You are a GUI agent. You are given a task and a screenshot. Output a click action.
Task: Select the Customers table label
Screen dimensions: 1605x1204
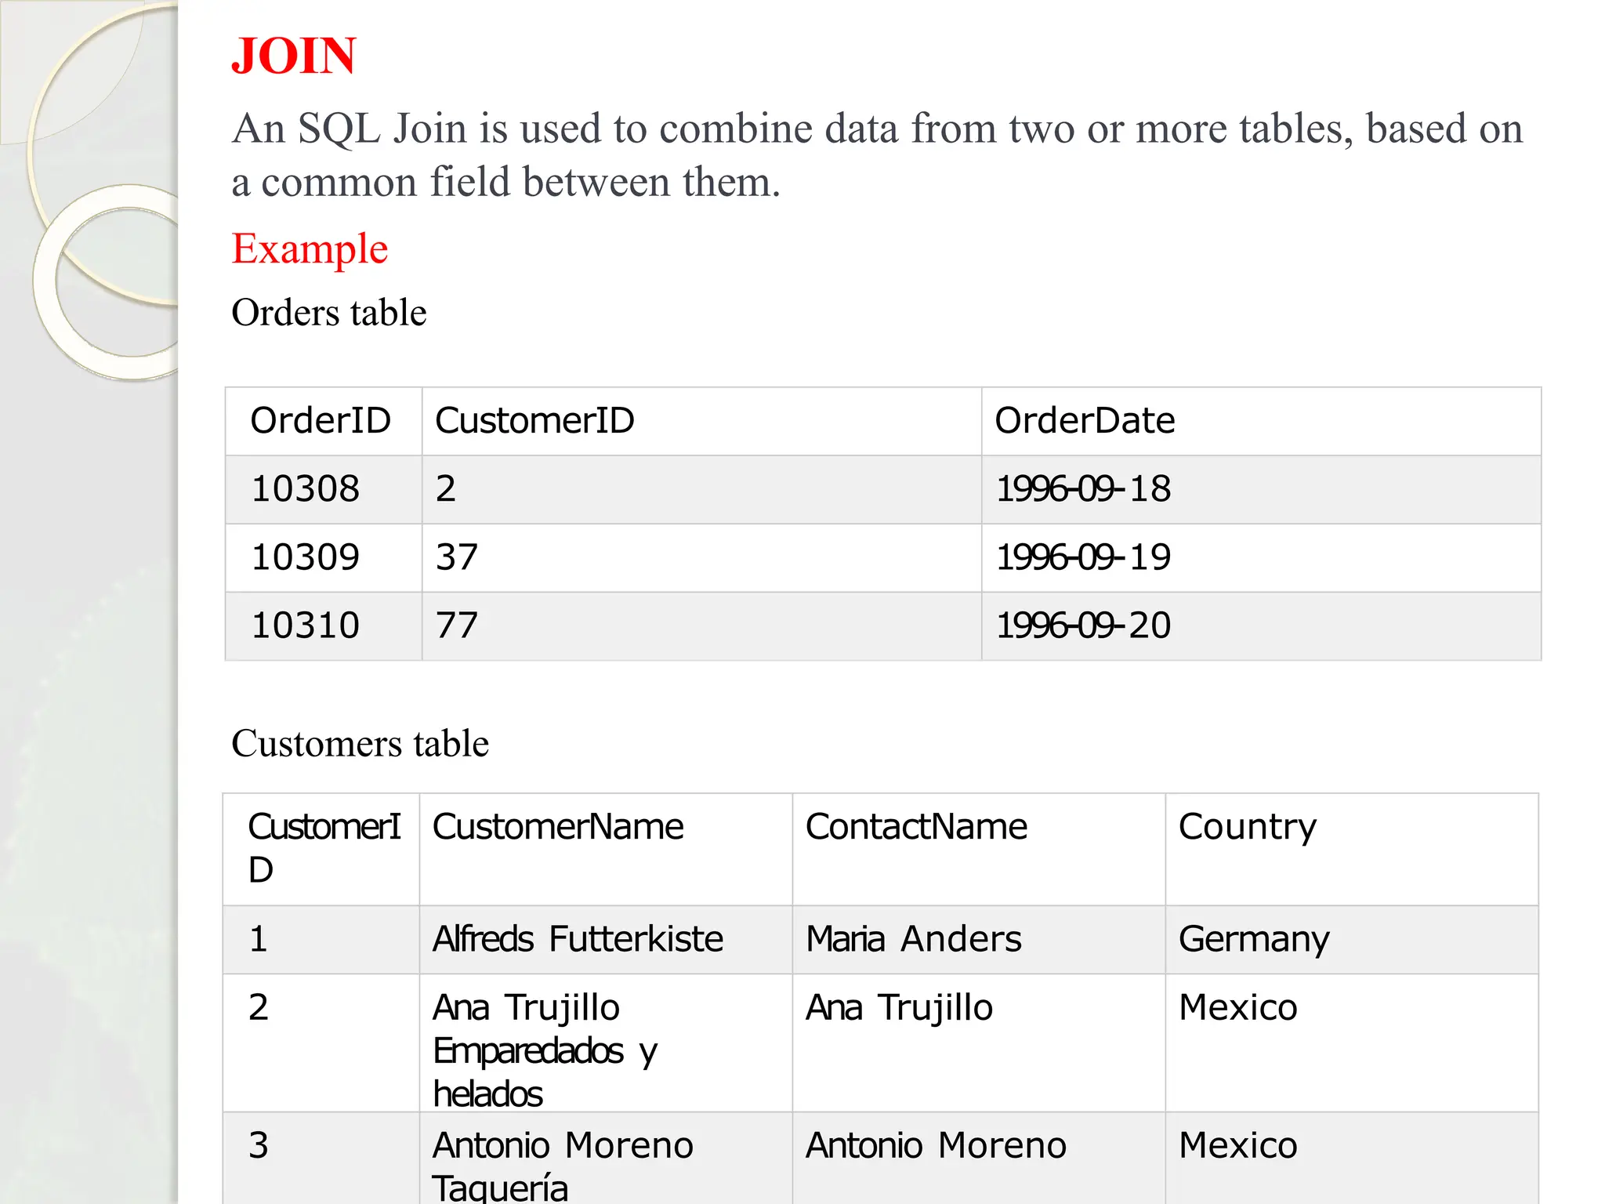pos(360,743)
